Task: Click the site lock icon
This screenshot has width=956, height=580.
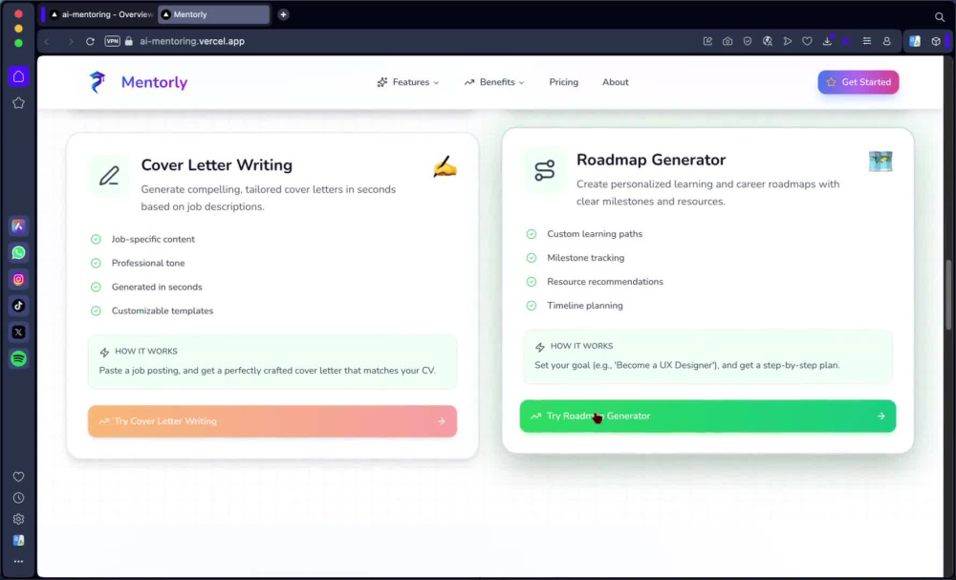Action: pos(129,41)
